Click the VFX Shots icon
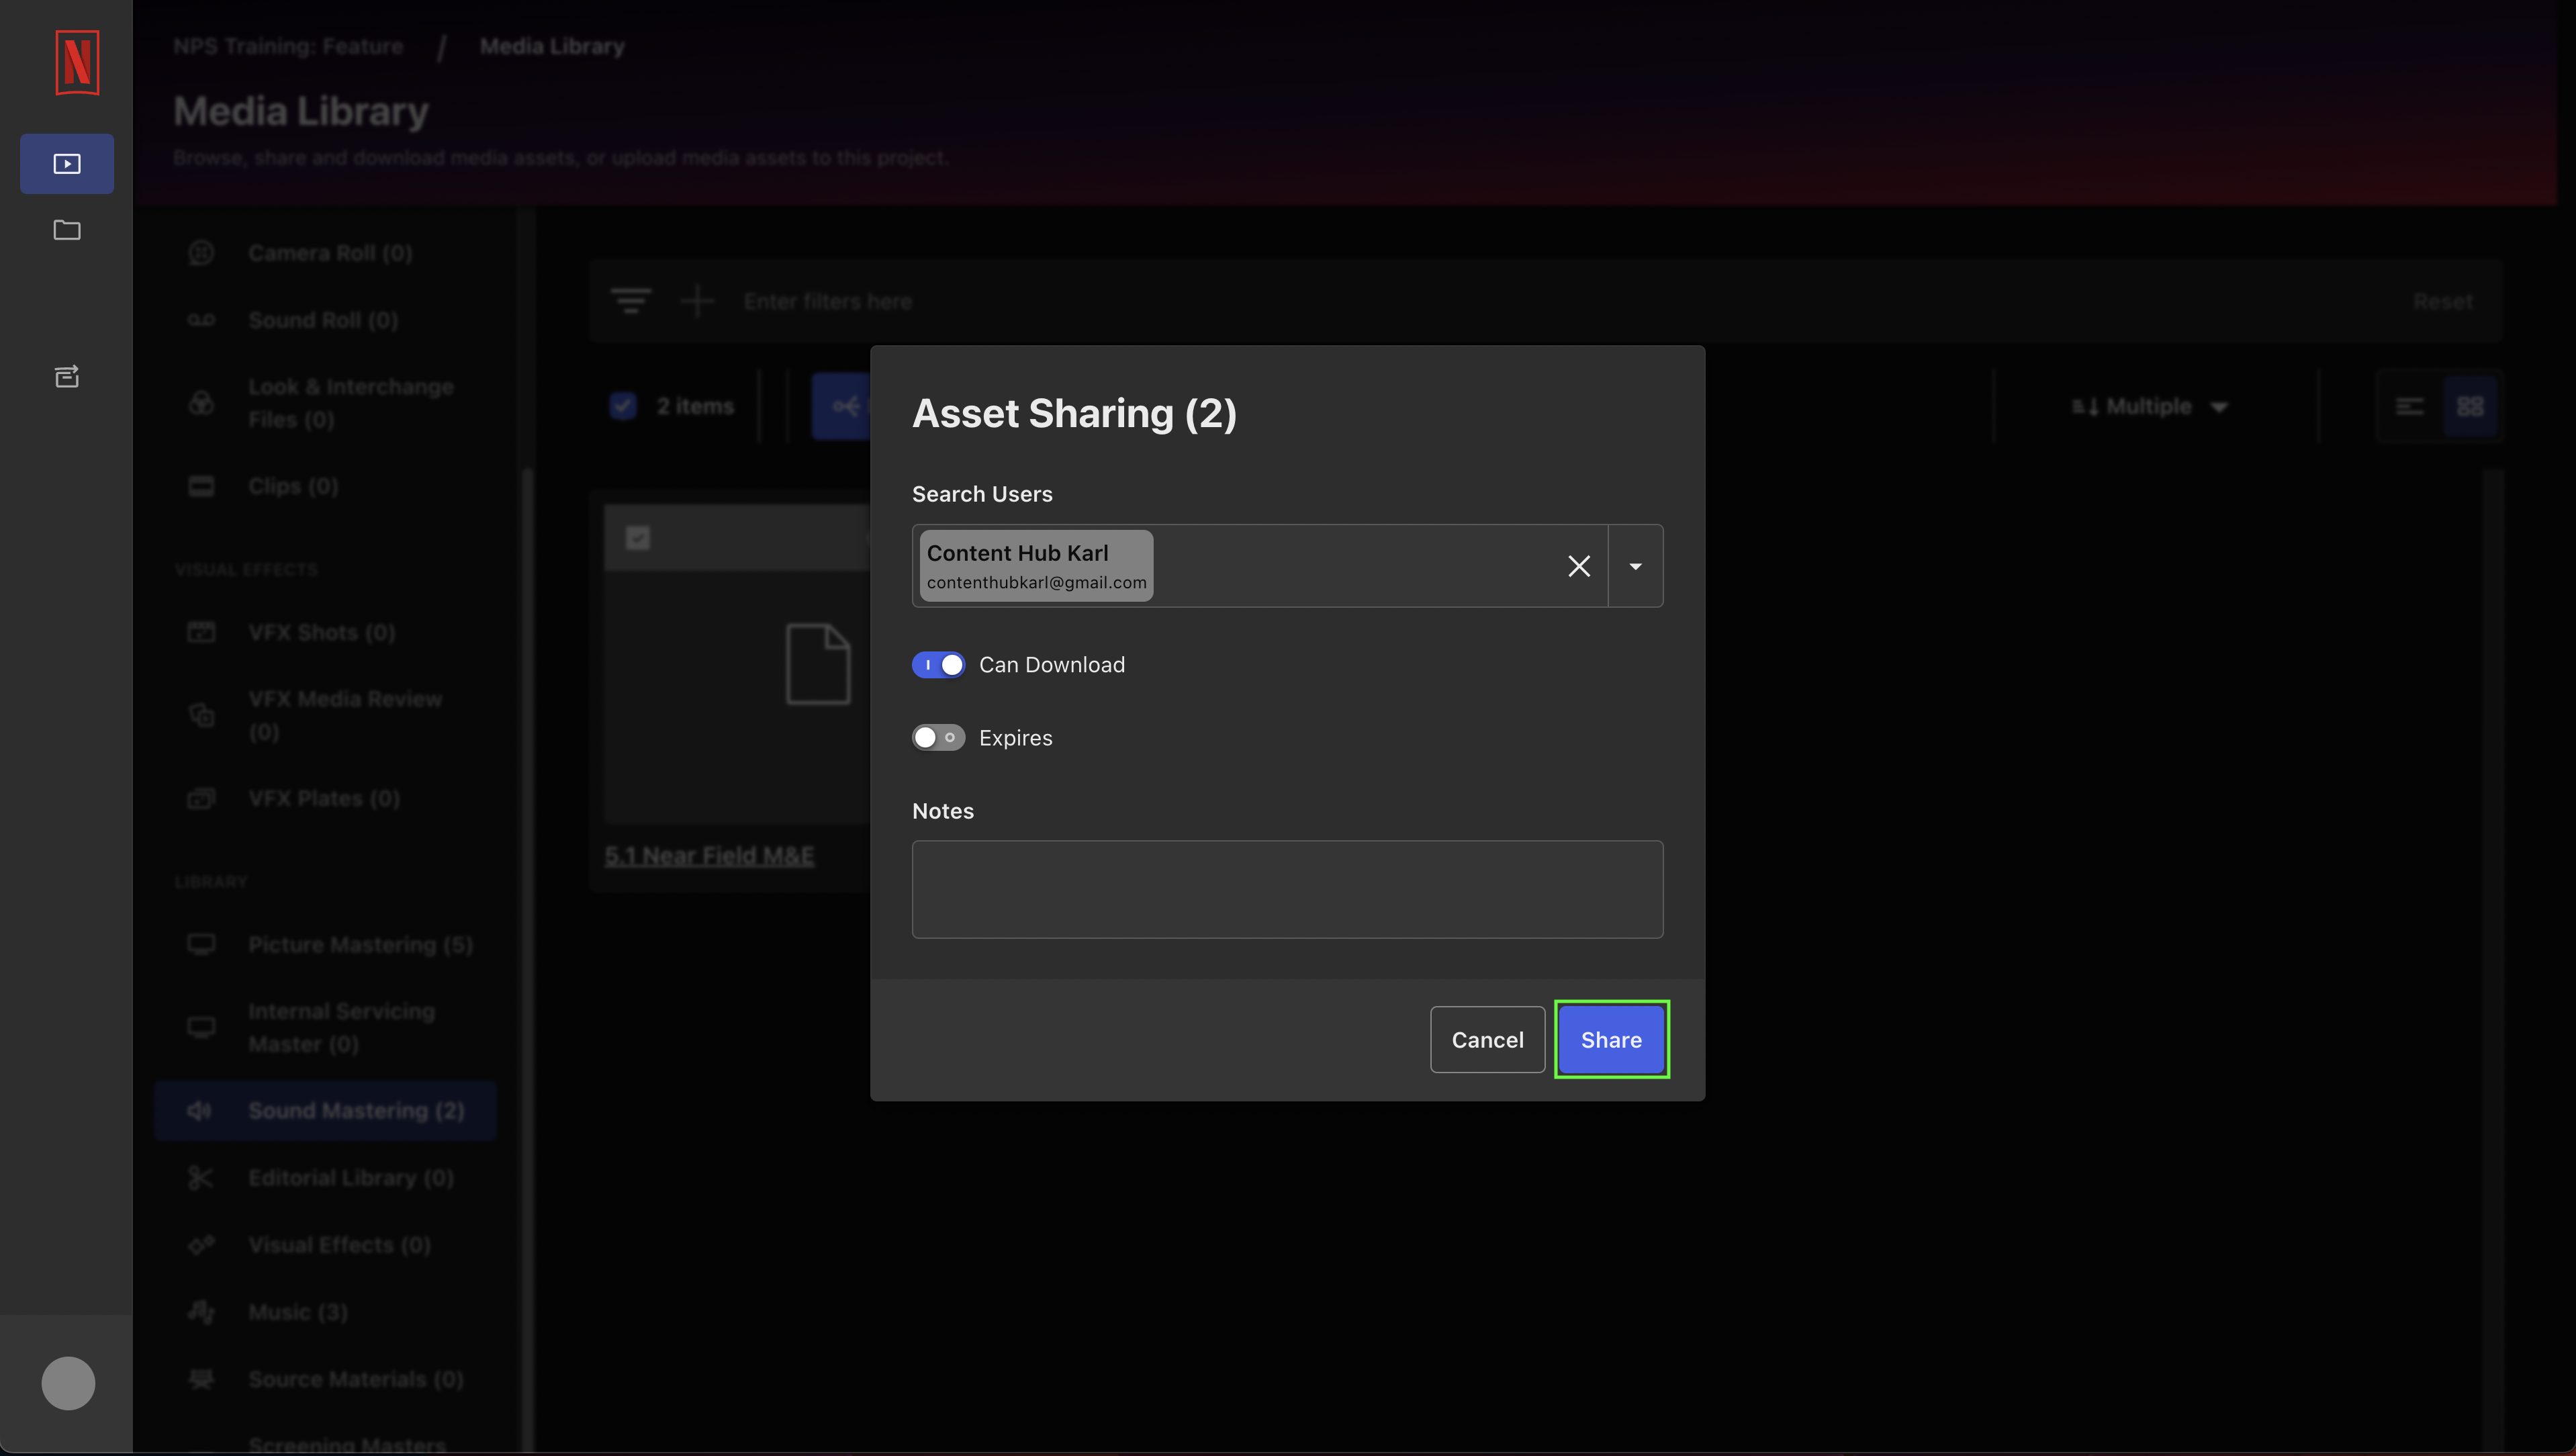Viewport: 2576px width, 1456px height. pyautogui.click(x=201, y=632)
